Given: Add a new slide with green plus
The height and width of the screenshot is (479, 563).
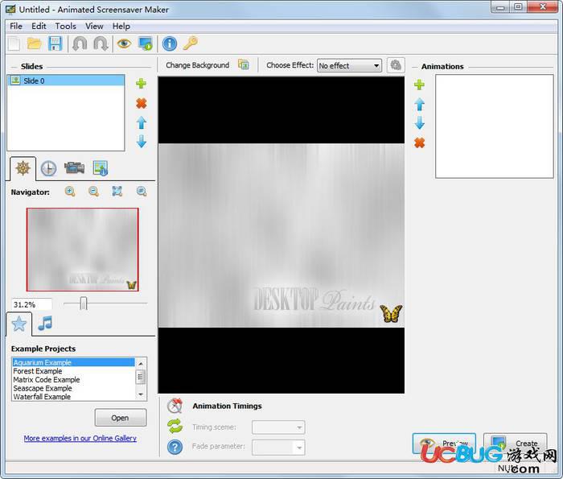Looking at the screenshot, I should [x=141, y=84].
